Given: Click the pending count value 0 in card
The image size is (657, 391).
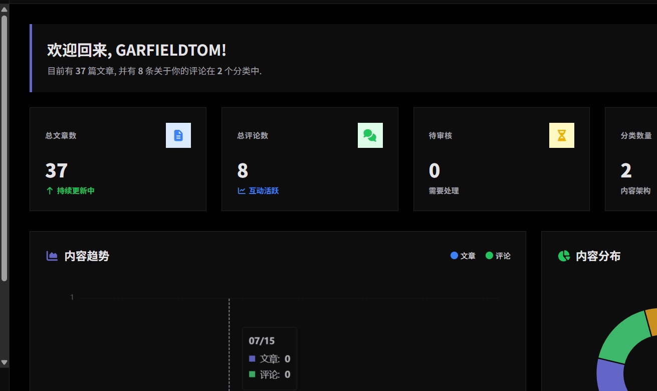Looking at the screenshot, I should pos(434,171).
